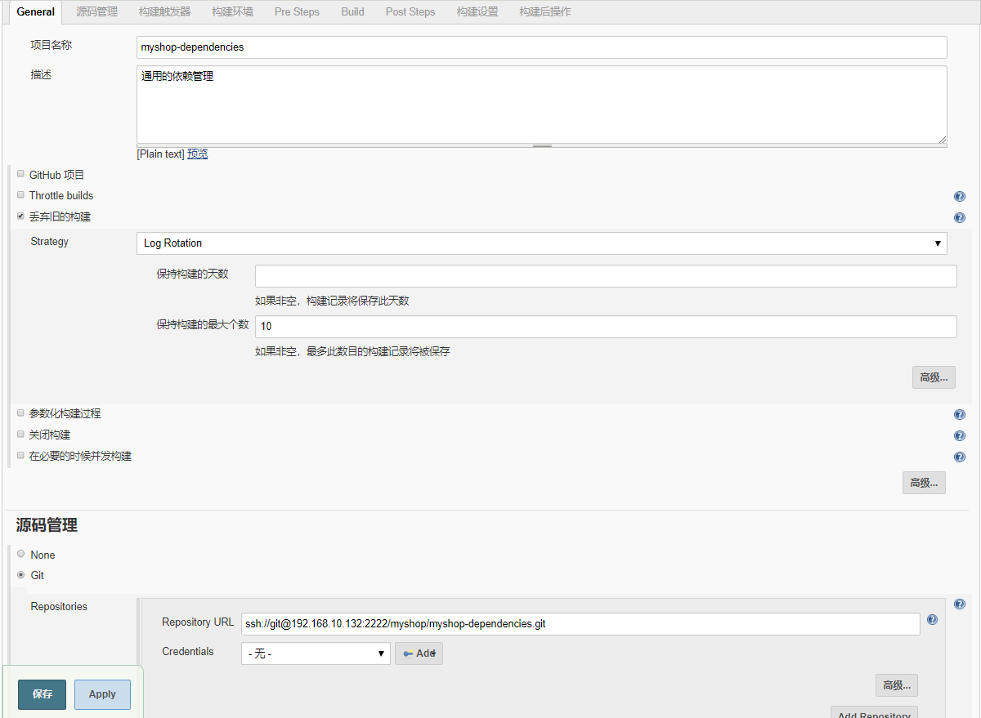The width and height of the screenshot is (981, 718).
Task: Open the Strategy Log Rotation dropdown
Action: pos(541,243)
